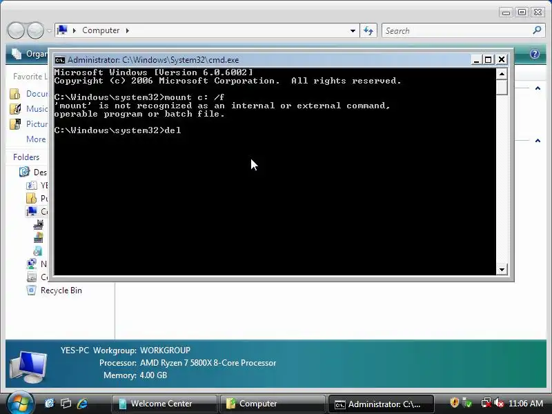Click the command prompt scroll up arrow
The image size is (552, 414).
tap(502, 74)
